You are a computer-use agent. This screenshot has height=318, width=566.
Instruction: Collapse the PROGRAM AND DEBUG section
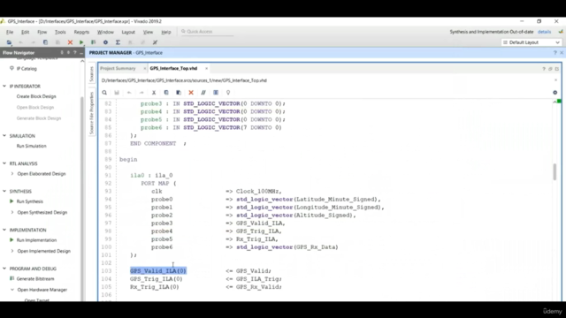[4, 269]
